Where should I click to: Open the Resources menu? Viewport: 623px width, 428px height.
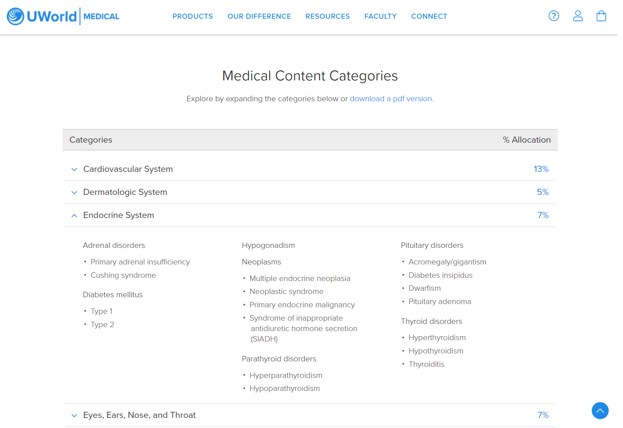pos(328,16)
